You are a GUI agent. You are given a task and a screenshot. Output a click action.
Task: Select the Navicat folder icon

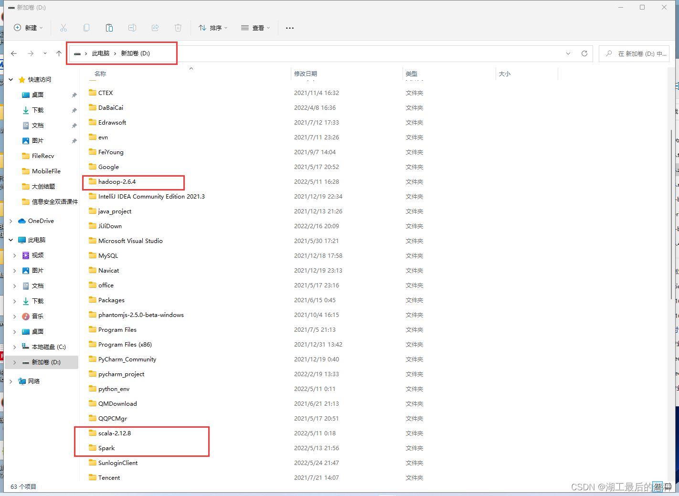click(x=93, y=270)
